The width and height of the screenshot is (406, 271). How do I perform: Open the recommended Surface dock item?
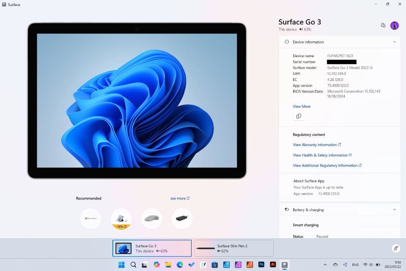tap(182, 219)
